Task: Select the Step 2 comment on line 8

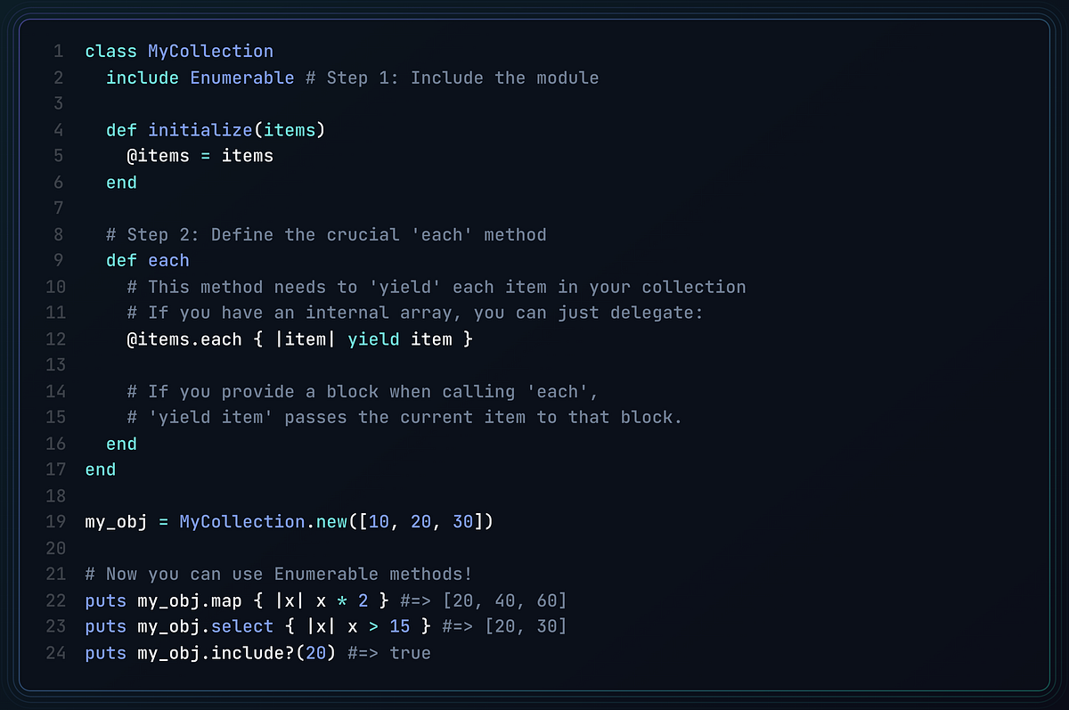Action: click(x=326, y=234)
